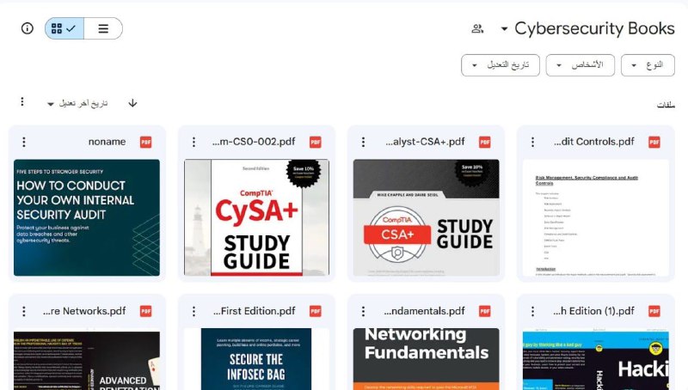Click the ndamentals.pdf file name
This screenshot has width=688, height=390.
[424, 311]
